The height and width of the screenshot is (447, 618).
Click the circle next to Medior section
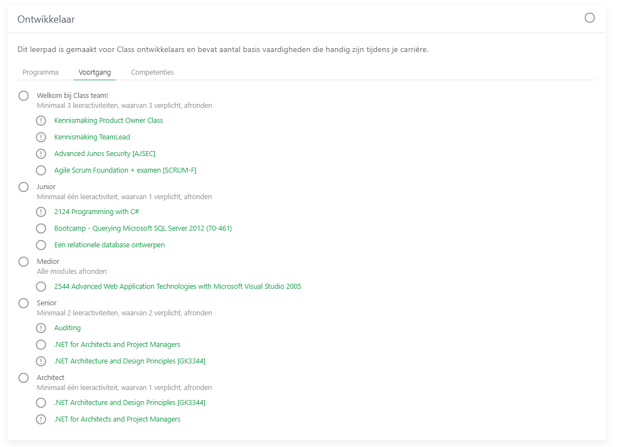23,262
